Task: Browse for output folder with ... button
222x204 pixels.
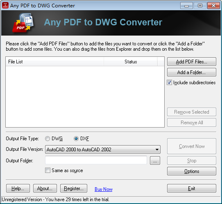Action: point(155,161)
